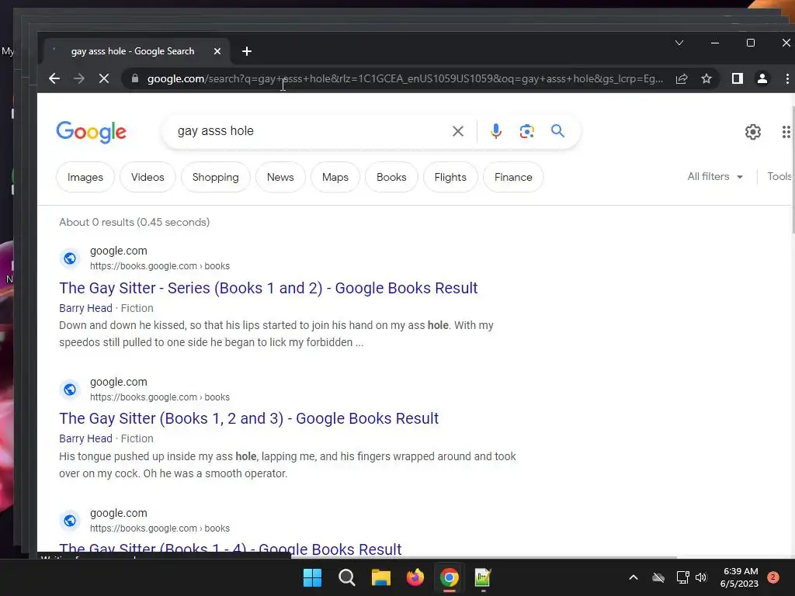
Task: Switch to Flights results
Action: (x=450, y=177)
